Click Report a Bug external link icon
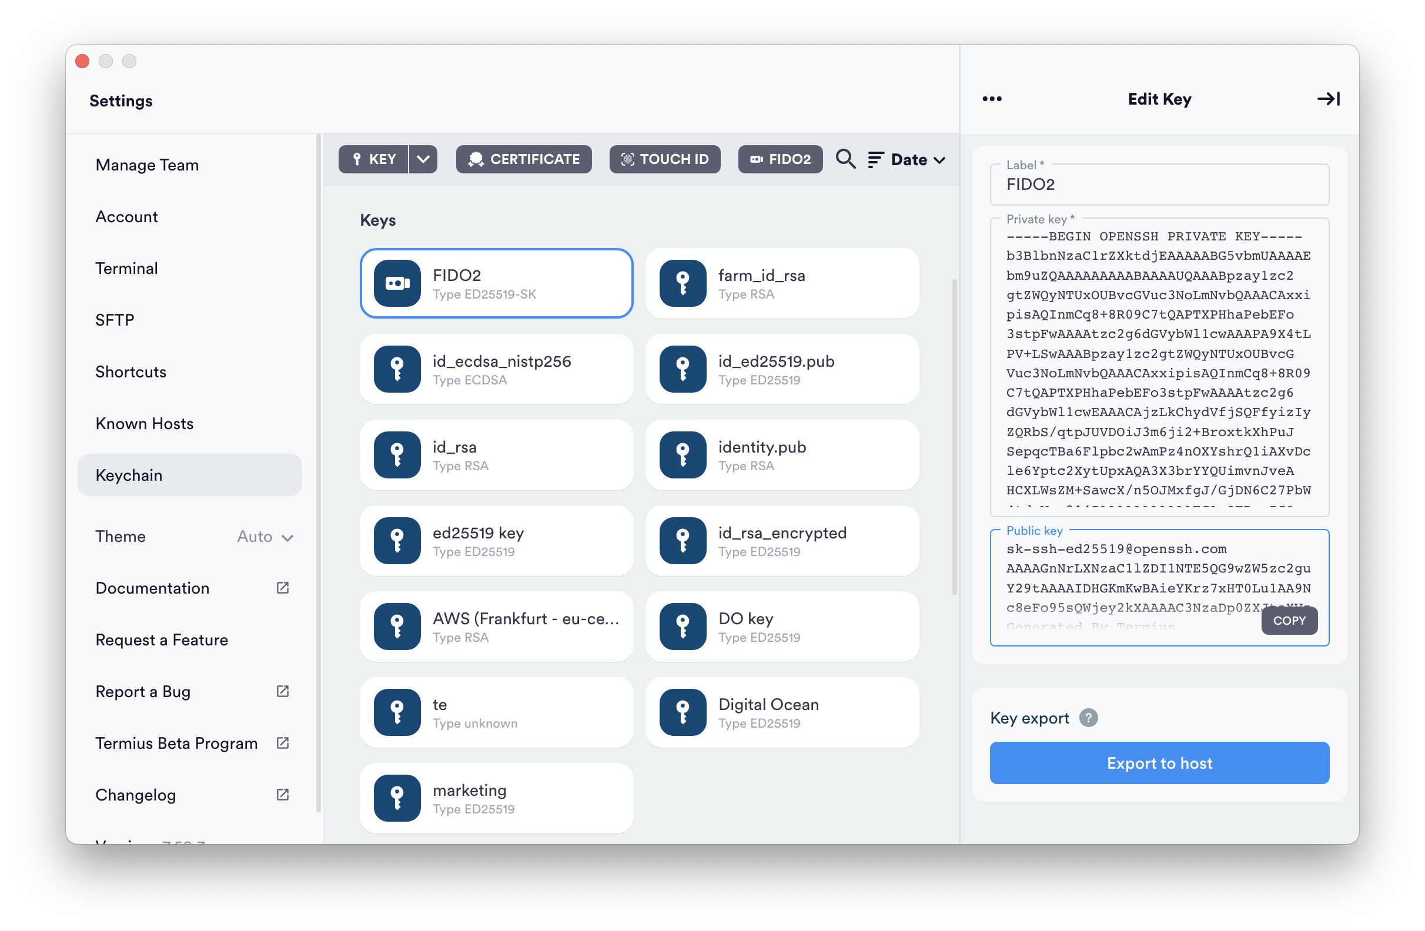The width and height of the screenshot is (1425, 931). click(x=283, y=691)
